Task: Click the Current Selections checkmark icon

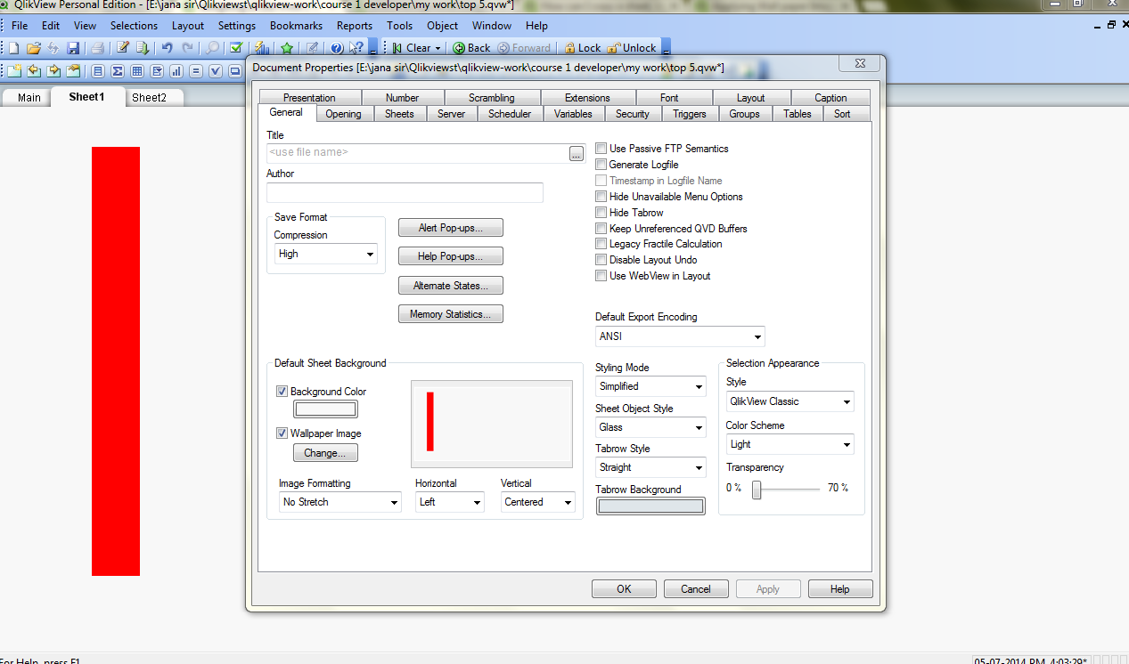Action: click(x=236, y=48)
